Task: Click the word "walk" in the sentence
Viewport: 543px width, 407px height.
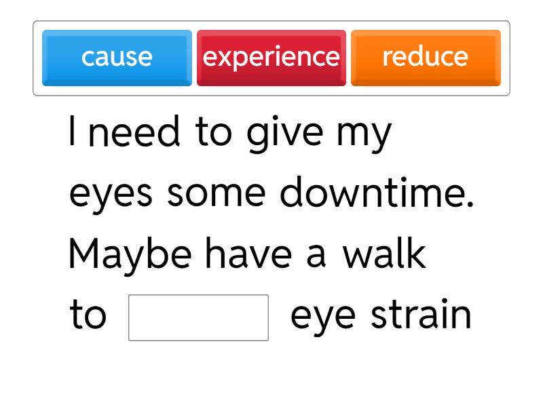Action: 384,254
